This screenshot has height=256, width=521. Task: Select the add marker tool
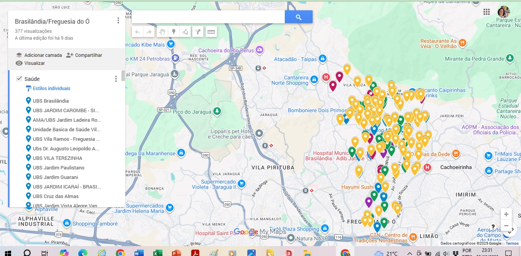coord(174,32)
